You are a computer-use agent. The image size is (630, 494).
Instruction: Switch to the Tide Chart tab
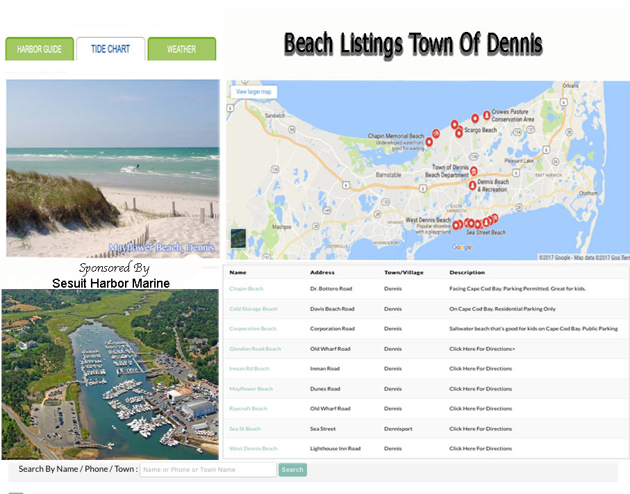tap(110, 49)
